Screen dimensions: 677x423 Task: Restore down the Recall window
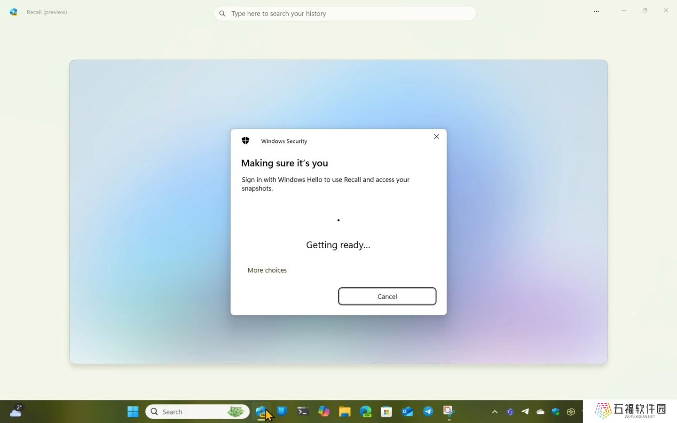coord(645,10)
